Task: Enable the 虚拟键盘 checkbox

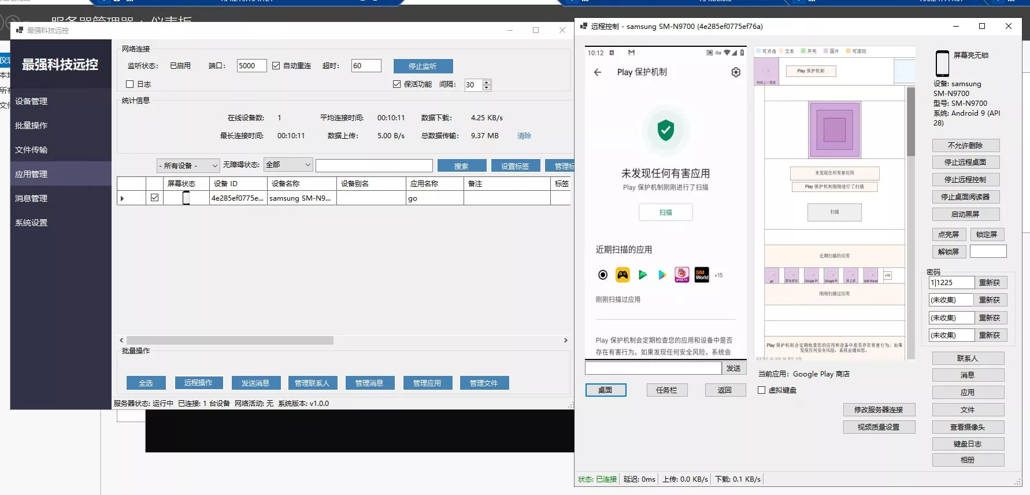Action: [762, 390]
